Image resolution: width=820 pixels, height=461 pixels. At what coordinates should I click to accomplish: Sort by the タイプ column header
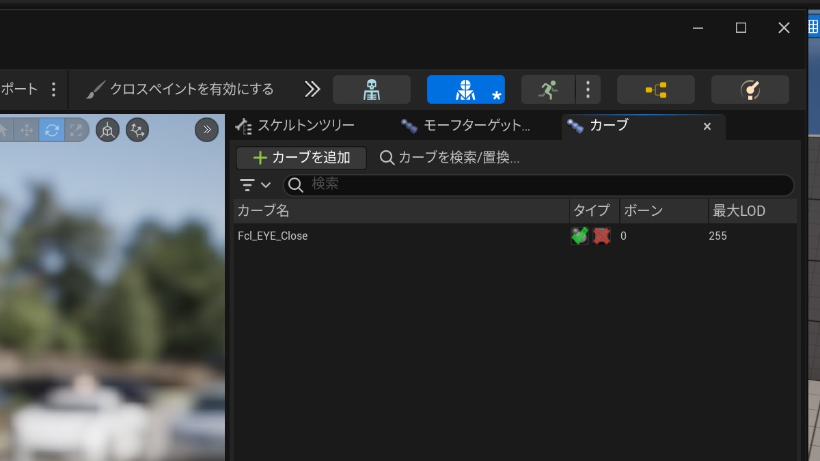click(x=594, y=211)
